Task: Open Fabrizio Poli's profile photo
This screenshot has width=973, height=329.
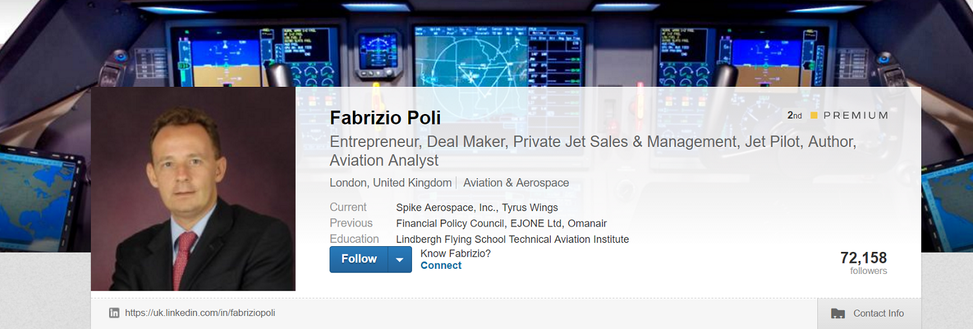Action: click(193, 189)
